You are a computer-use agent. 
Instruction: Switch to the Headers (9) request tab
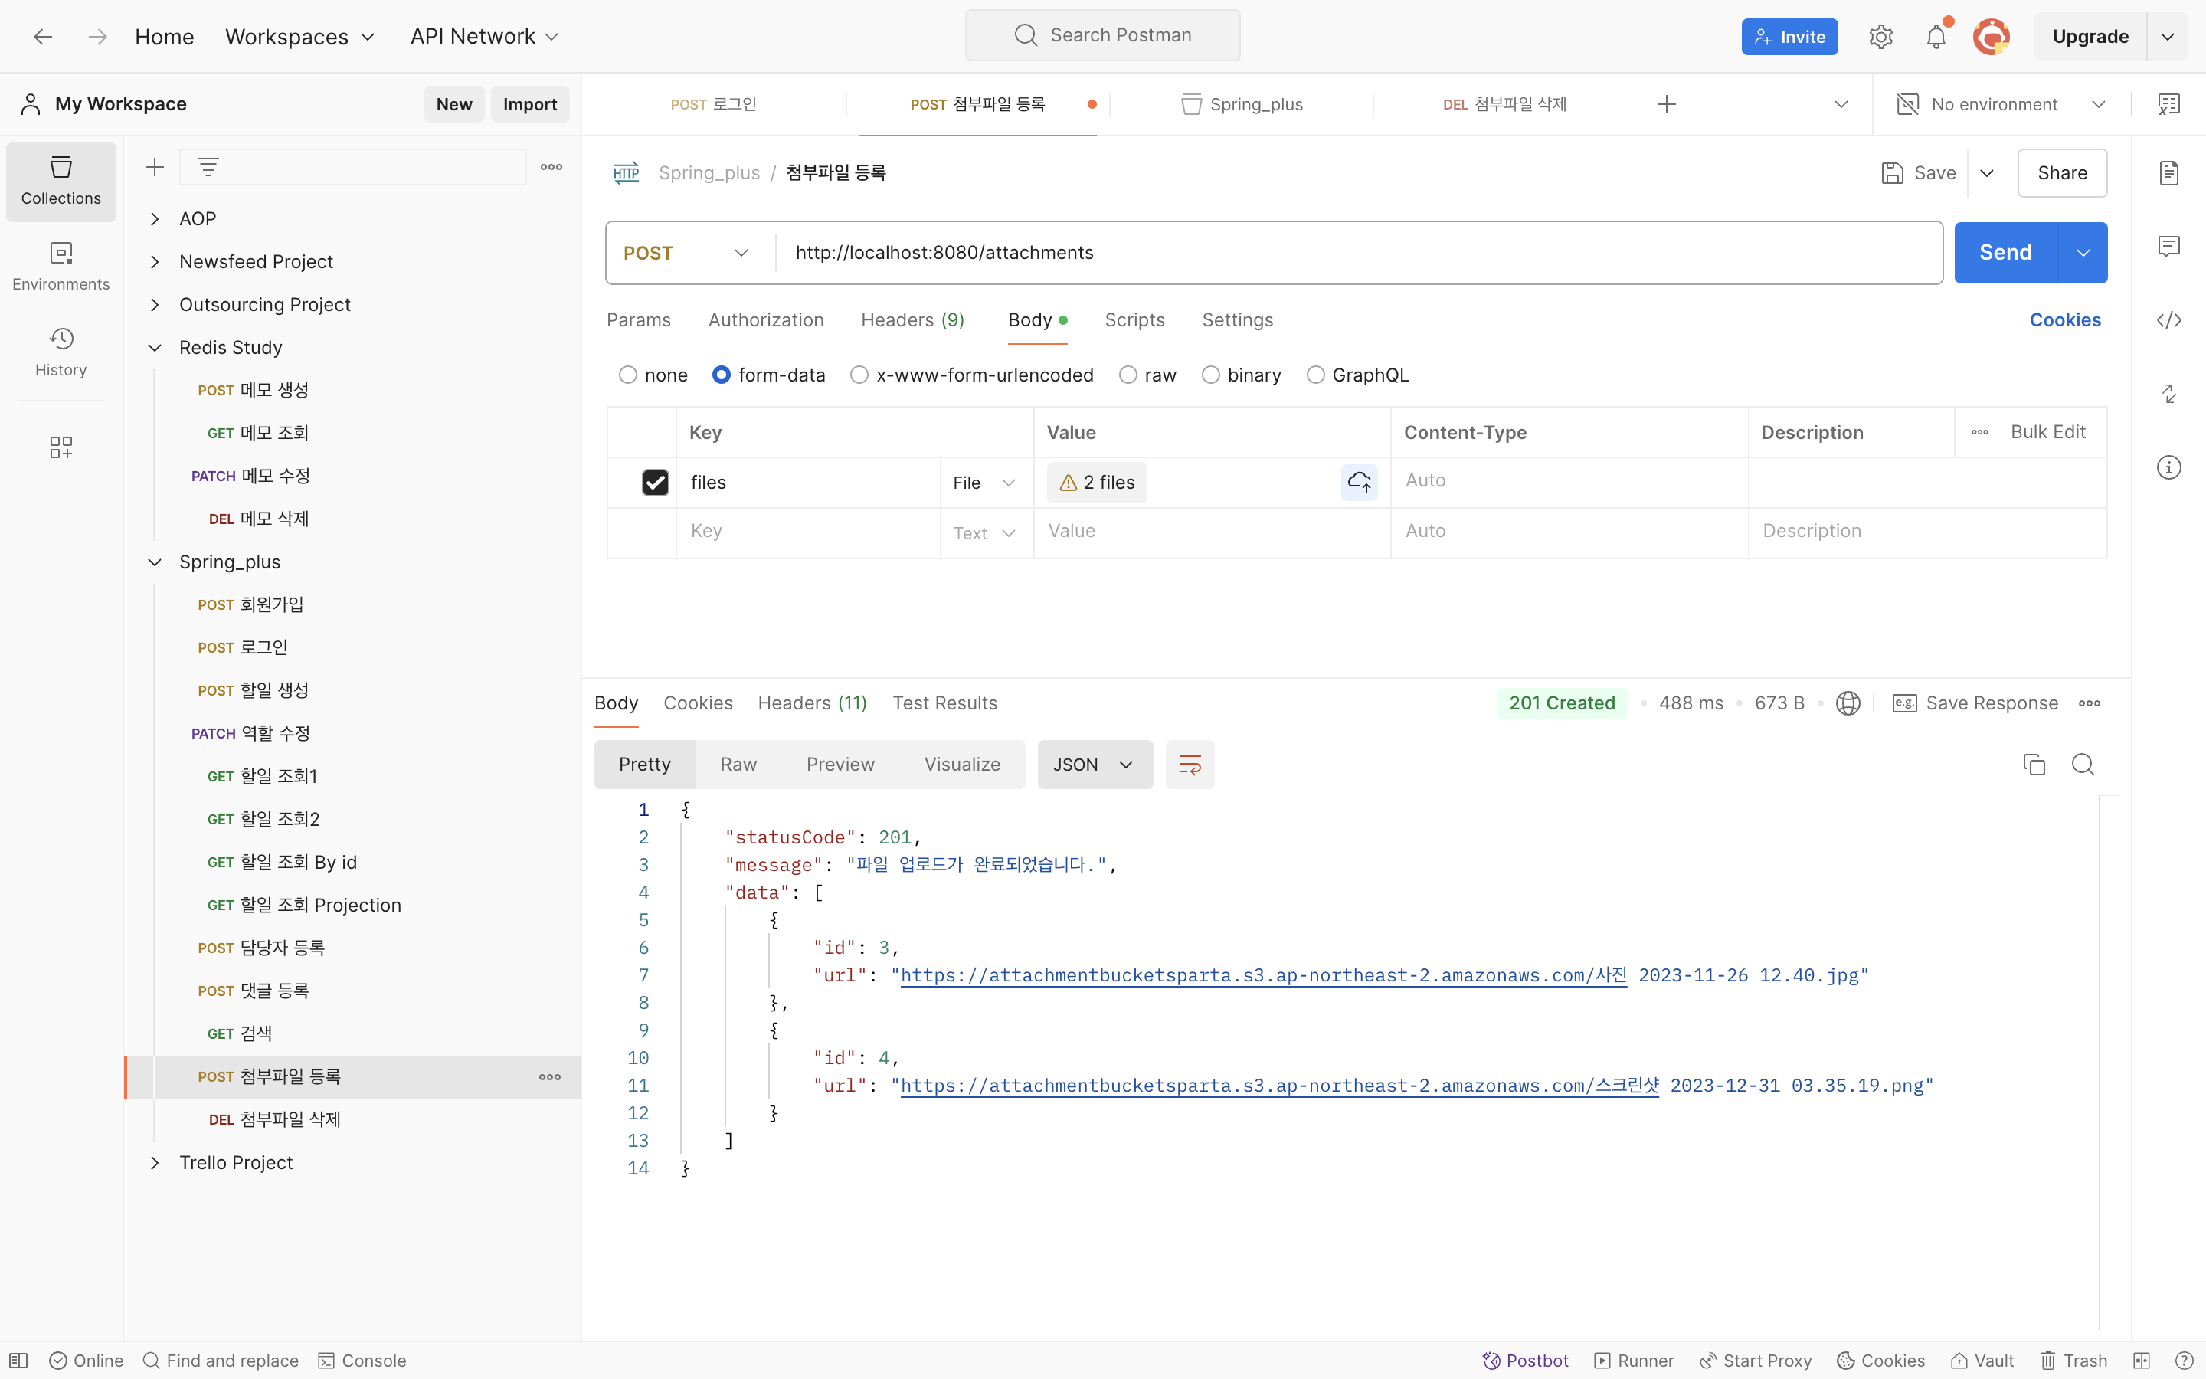(x=912, y=320)
